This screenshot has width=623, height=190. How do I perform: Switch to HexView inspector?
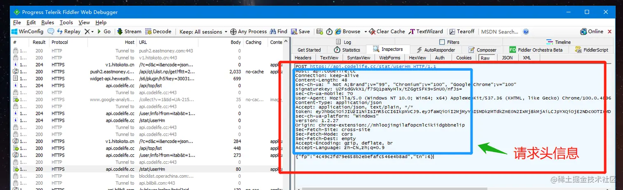pos(417,58)
